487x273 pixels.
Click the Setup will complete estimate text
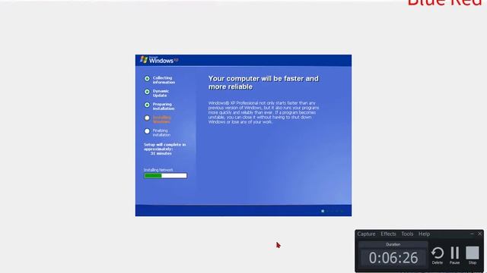coord(164,149)
